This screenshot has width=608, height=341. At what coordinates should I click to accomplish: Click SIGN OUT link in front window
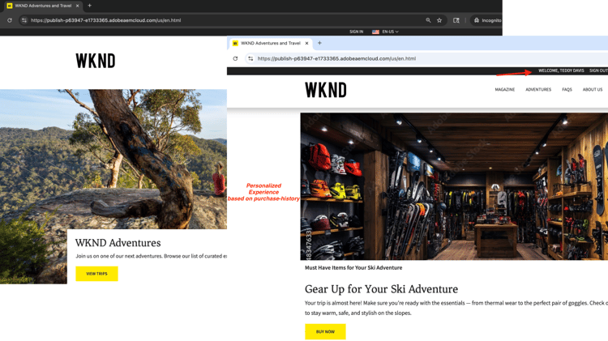click(598, 70)
